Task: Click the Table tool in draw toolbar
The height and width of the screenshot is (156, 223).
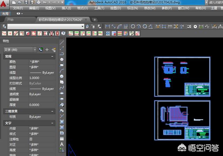Action: (x=62, y=139)
